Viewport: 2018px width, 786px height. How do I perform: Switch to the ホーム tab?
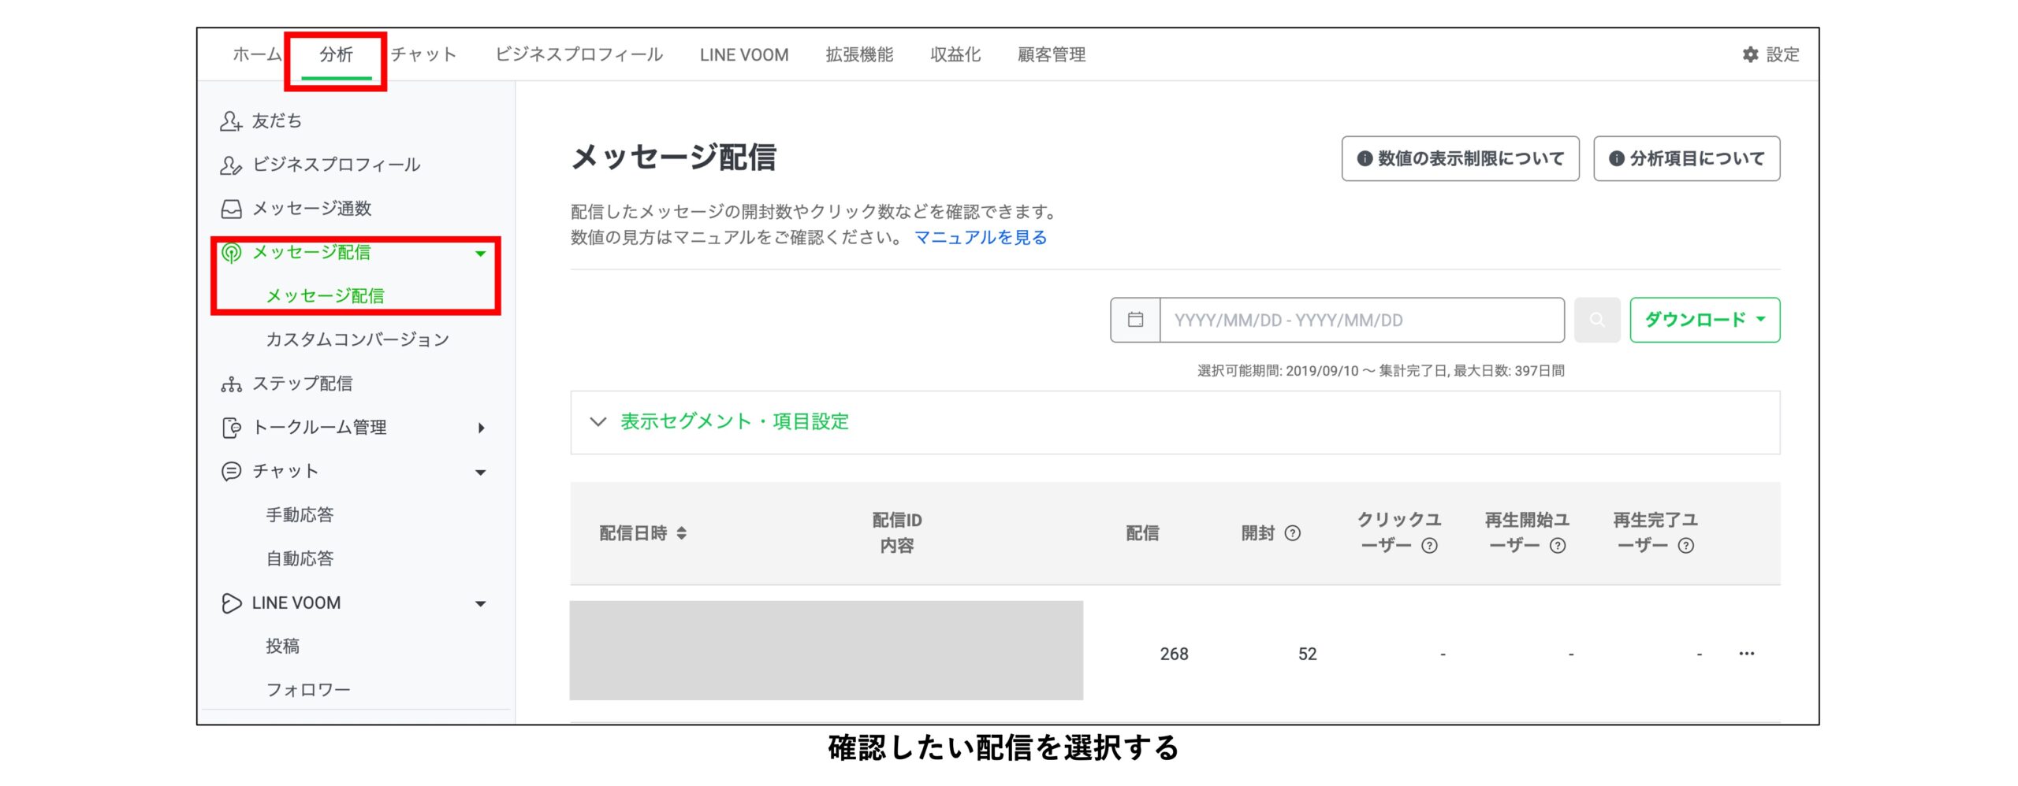point(256,54)
